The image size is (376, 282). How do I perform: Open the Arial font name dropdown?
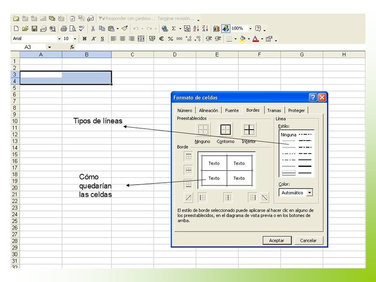point(59,39)
